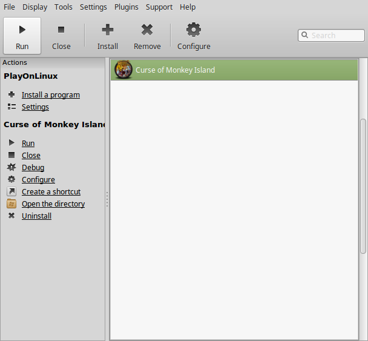Open the File menu
Image resolution: width=368 pixels, height=341 pixels.
point(9,7)
